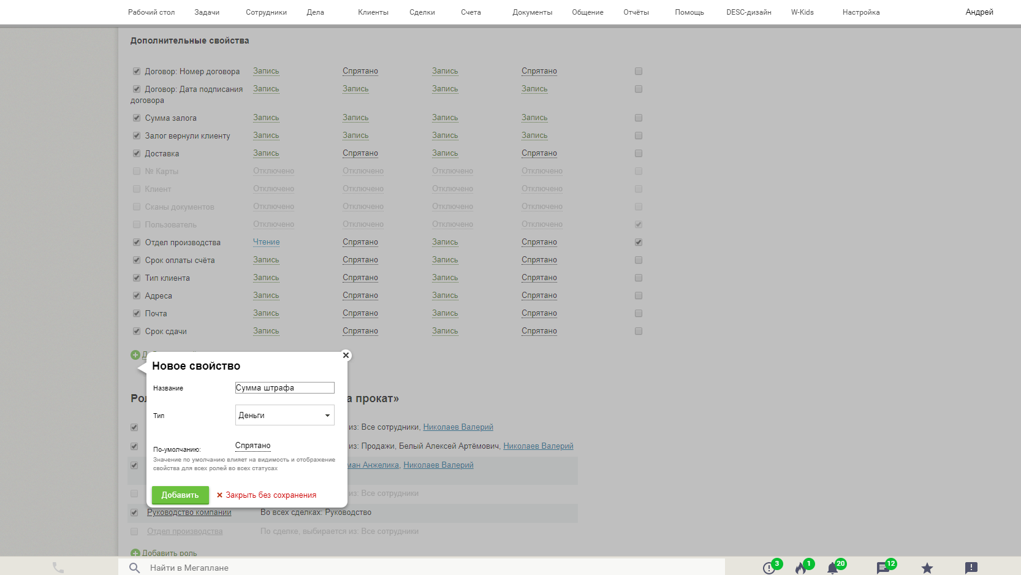
Task: Open the Андрей user profile menu
Action: [979, 12]
